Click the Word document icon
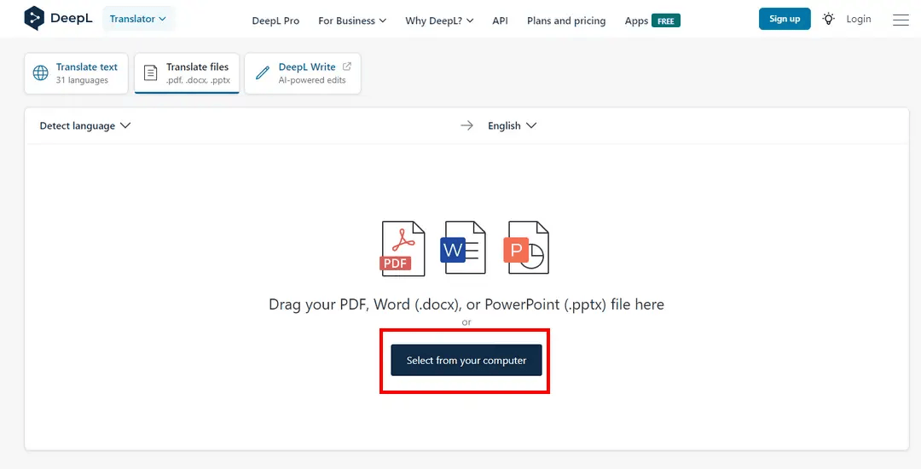The height and width of the screenshot is (469, 921). [x=463, y=248]
